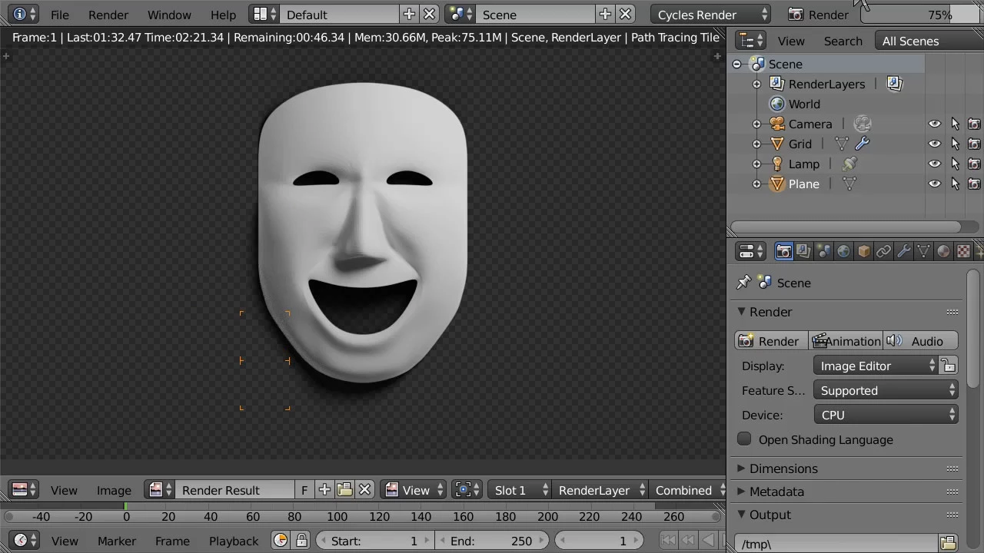Switch to World properties tab
The width and height of the screenshot is (984, 553).
843,251
